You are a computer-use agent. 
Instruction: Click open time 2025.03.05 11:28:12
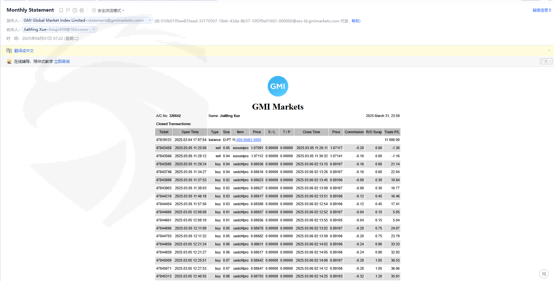[190, 156]
